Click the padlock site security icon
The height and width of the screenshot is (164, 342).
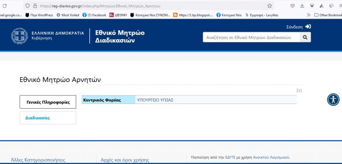[35, 6]
